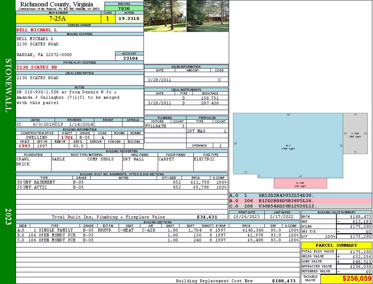The image size is (373, 284).
Task: Click section RPCN value $145,366
Action: click(253, 230)
